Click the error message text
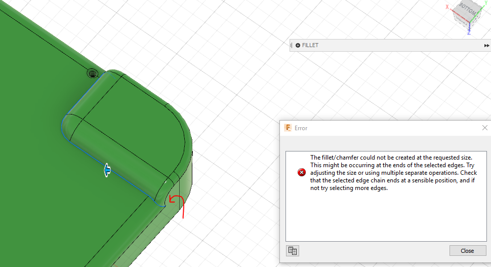Screen dimensions: 491x267 (393, 173)
